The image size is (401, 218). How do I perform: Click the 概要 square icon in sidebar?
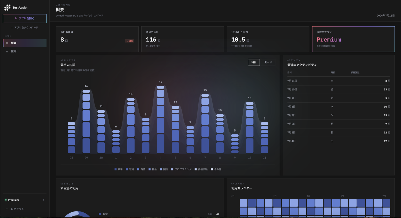click(x=7, y=43)
